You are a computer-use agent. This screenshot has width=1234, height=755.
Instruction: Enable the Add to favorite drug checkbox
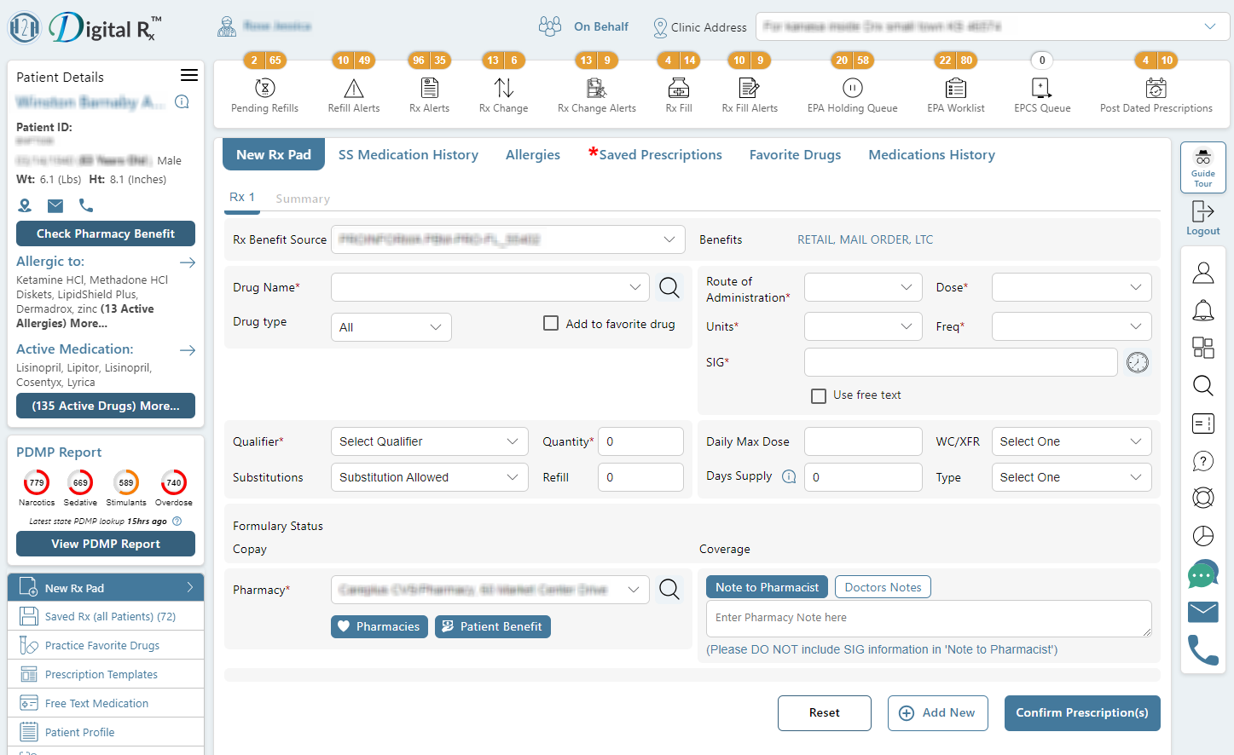(550, 323)
